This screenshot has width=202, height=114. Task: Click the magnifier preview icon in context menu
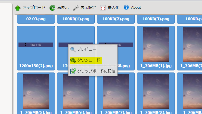[x=73, y=49]
